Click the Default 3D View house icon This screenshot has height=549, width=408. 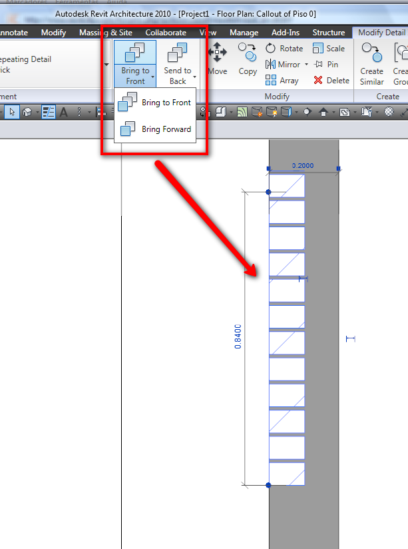[x=27, y=112]
